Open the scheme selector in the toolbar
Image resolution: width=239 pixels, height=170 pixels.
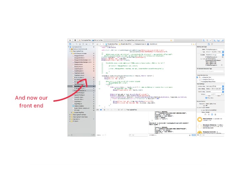click(85, 40)
